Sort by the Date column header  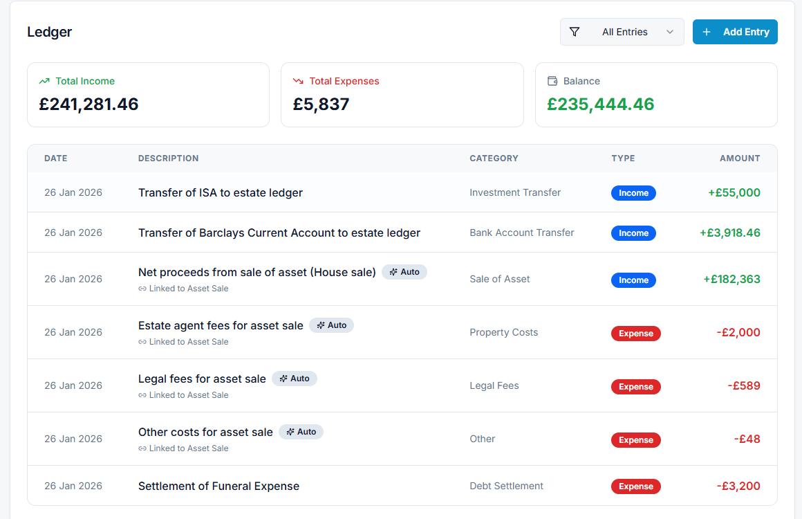pyautogui.click(x=56, y=158)
